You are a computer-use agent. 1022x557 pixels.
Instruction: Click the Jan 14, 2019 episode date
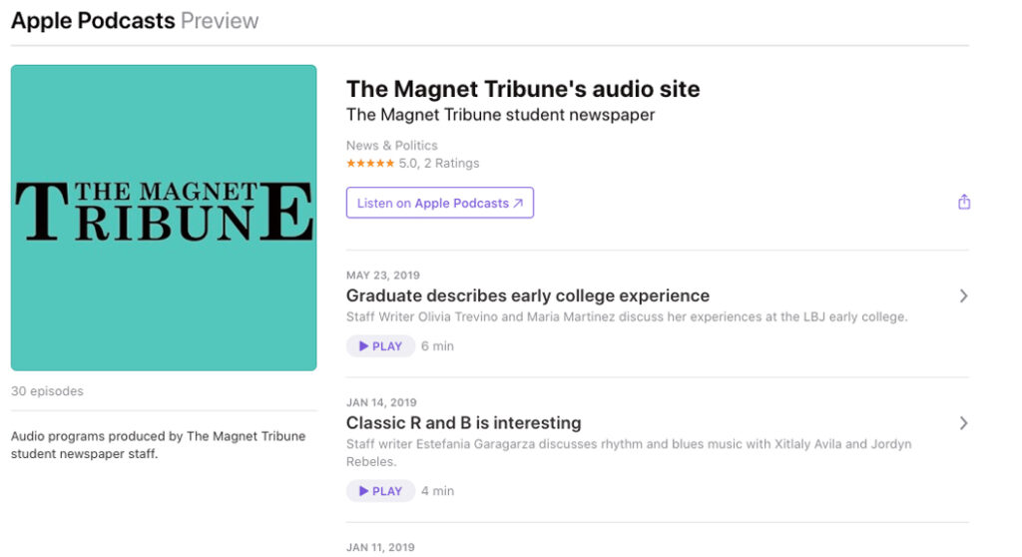(381, 403)
